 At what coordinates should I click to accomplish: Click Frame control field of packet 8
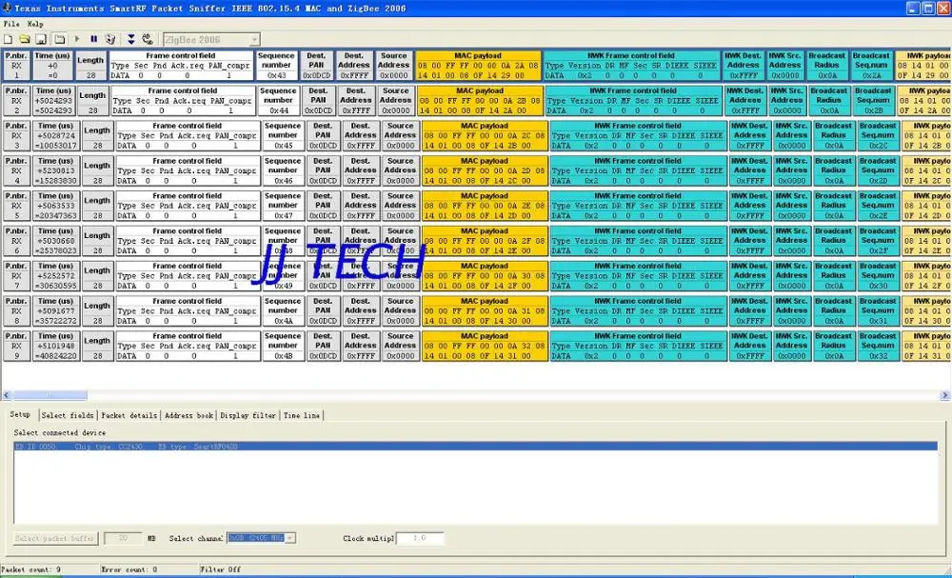pos(187,310)
